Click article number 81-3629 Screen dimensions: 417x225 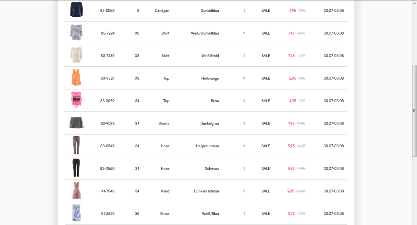(x=108, y=214)
